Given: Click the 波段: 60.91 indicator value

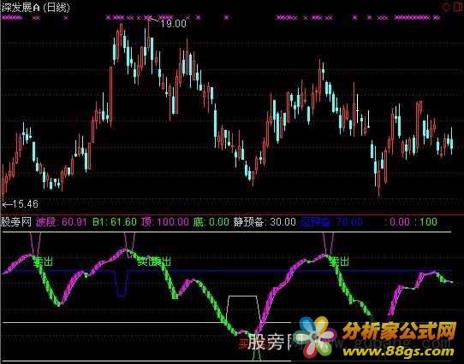Looking at the screenshot, I should [x=62, y=222].
